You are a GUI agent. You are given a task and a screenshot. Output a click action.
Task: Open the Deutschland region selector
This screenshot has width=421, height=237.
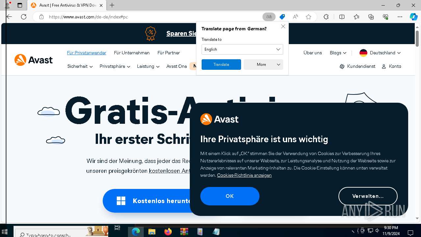[x=380, y=53]
